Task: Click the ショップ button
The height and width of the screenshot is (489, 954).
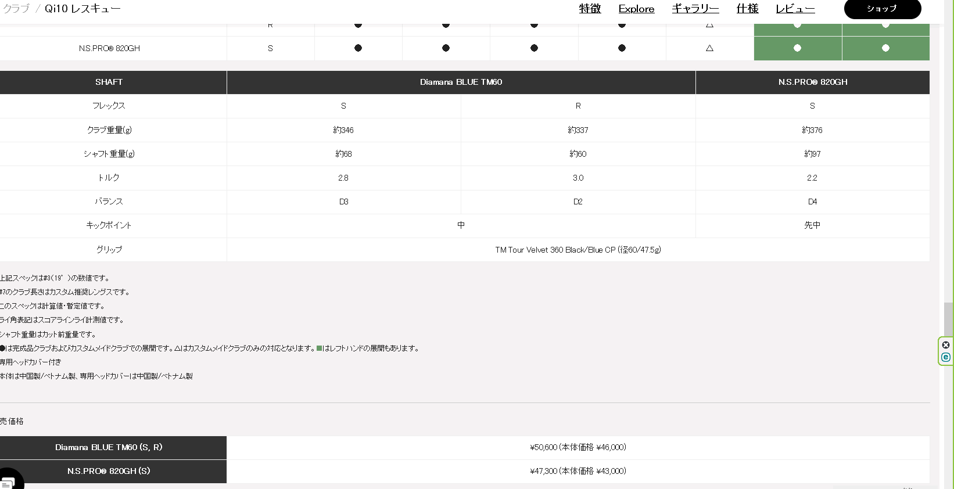Action: pyautogui.click(x=882, y=9)
